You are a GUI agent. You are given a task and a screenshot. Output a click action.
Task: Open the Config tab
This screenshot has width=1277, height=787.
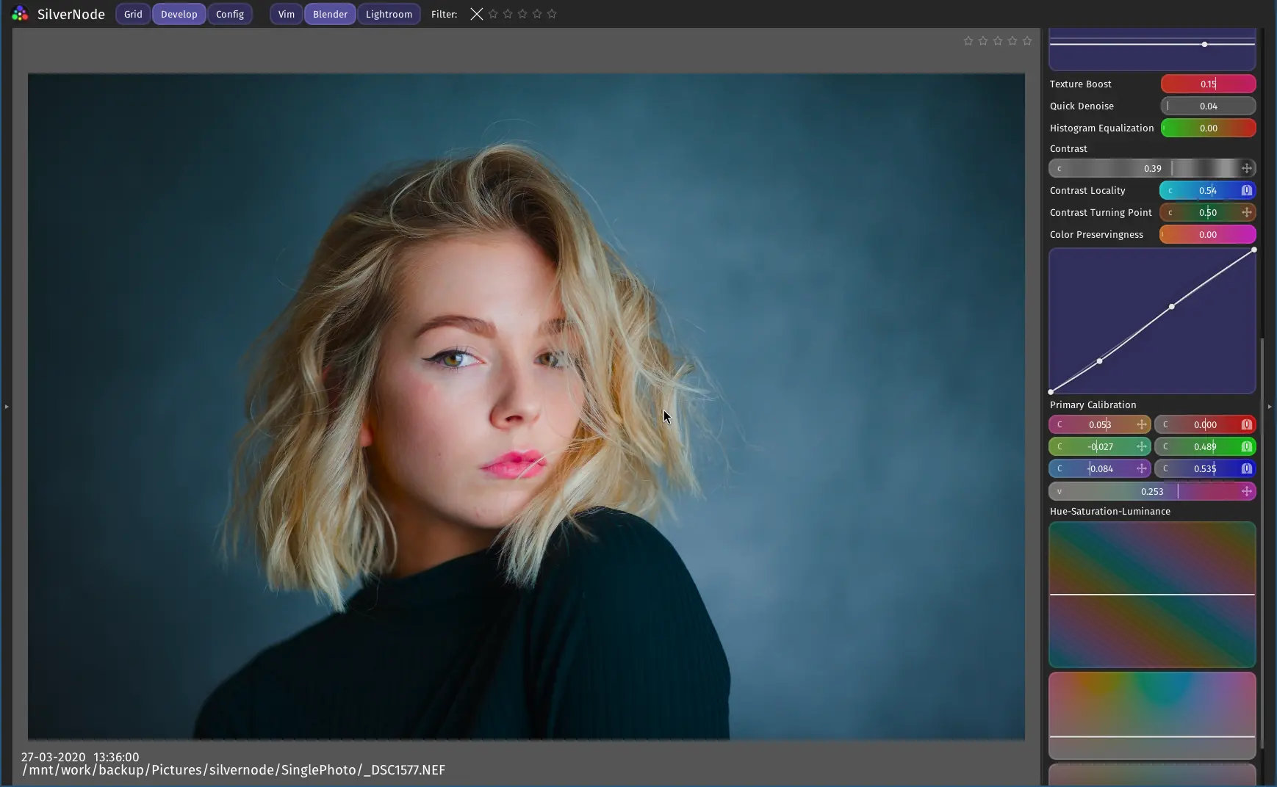(230, 14)
